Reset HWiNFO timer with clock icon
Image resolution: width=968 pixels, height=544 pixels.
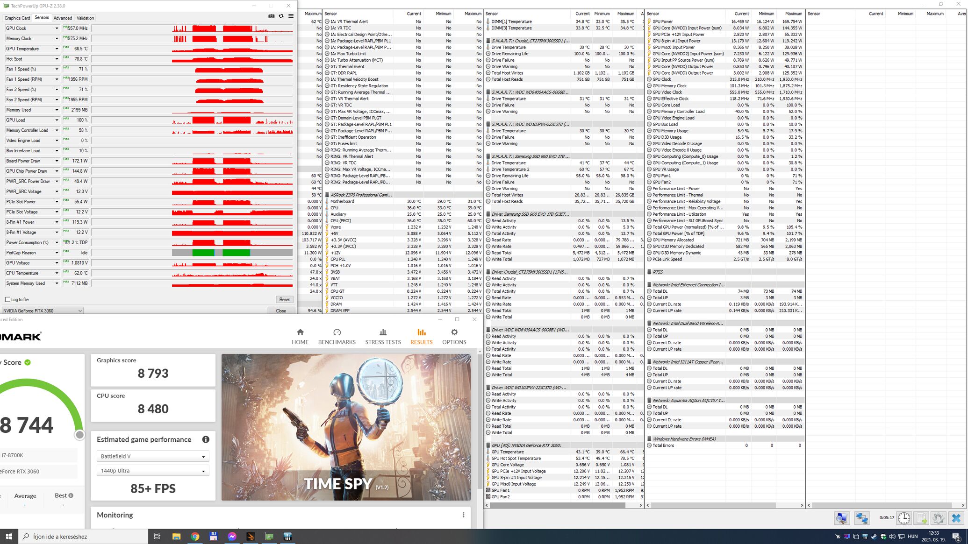pyautogui.click(x=904, y=518)
